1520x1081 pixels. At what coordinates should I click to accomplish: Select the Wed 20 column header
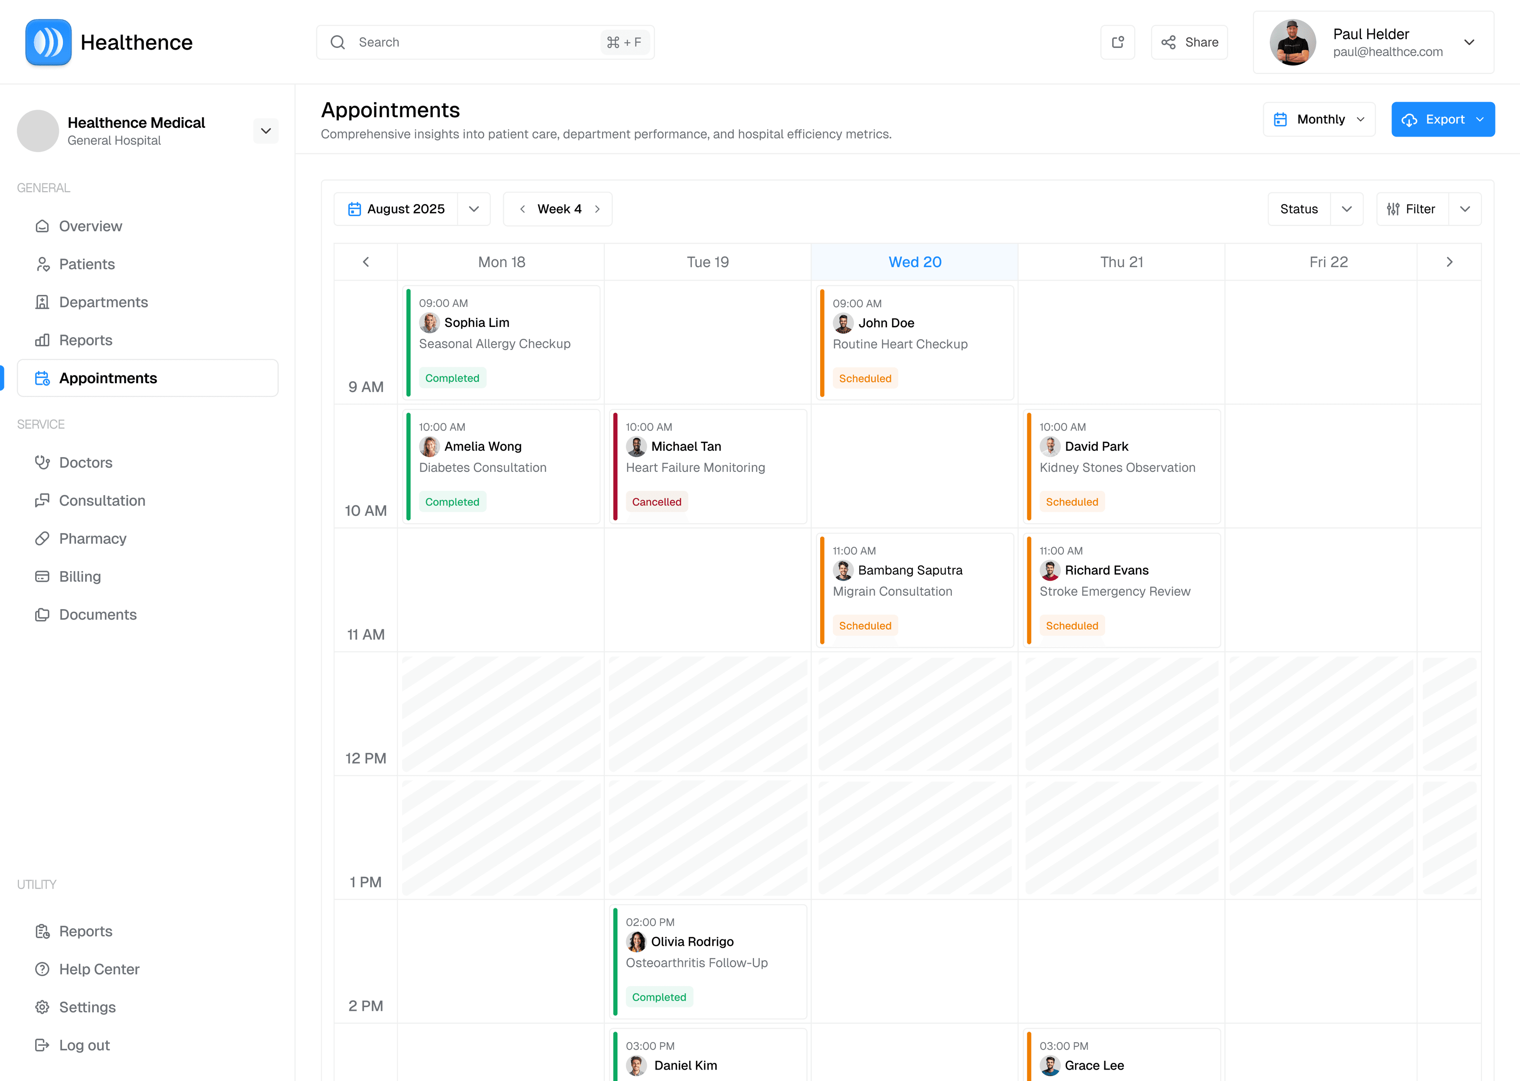914,262
